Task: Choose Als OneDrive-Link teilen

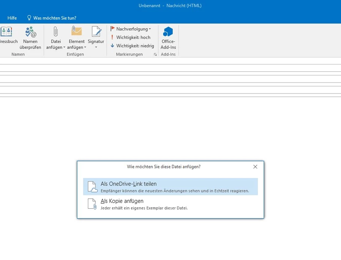Action: [x=170, y=187]
